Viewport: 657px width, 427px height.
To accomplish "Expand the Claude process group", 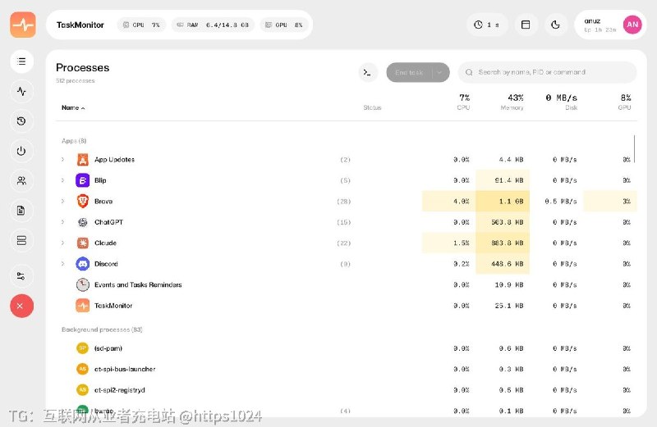I will [63, 243].
